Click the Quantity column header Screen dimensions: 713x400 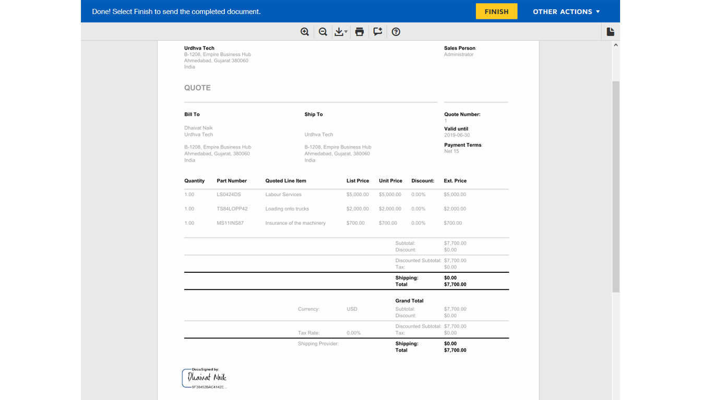coord(194,181)
